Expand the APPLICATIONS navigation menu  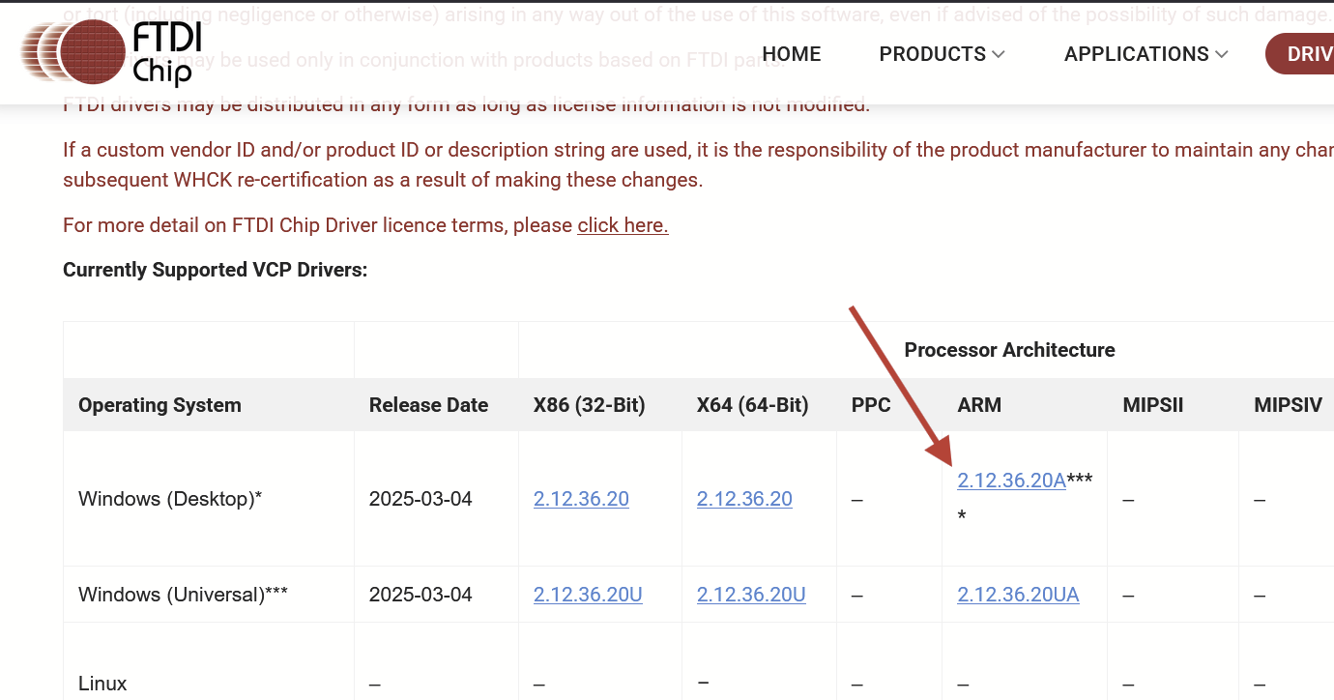(x=1146, y=54)
